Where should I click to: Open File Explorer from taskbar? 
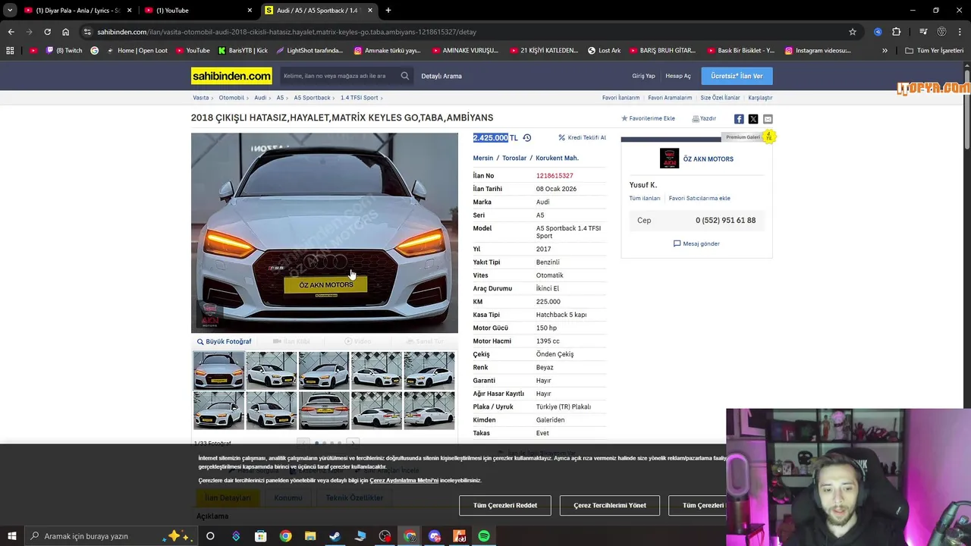click(x=310, y=536)
